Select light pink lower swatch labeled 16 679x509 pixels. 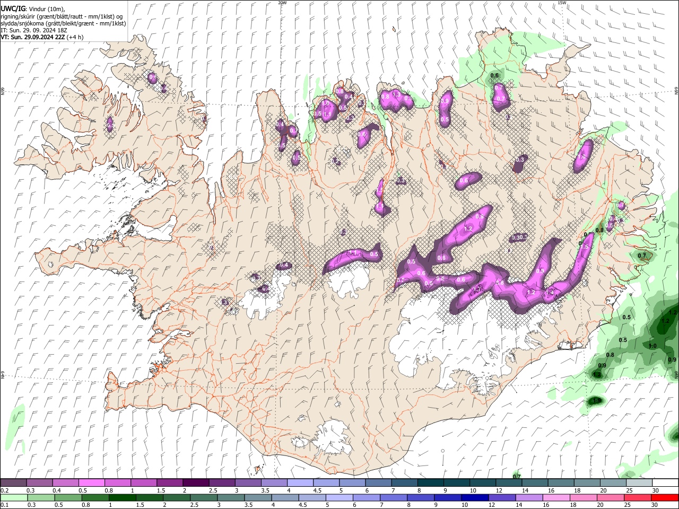click(x=556, y=497)
